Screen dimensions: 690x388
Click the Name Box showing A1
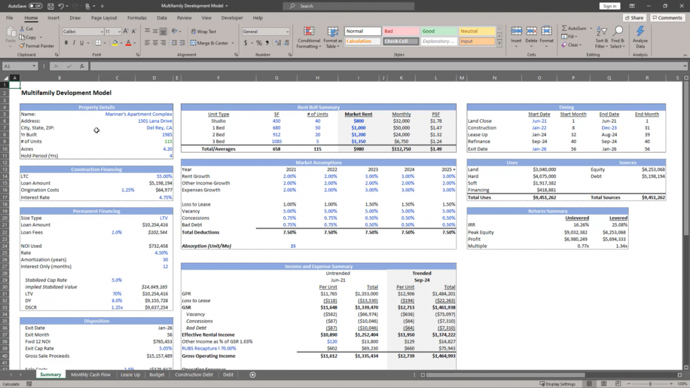click(x=17, y=66)
